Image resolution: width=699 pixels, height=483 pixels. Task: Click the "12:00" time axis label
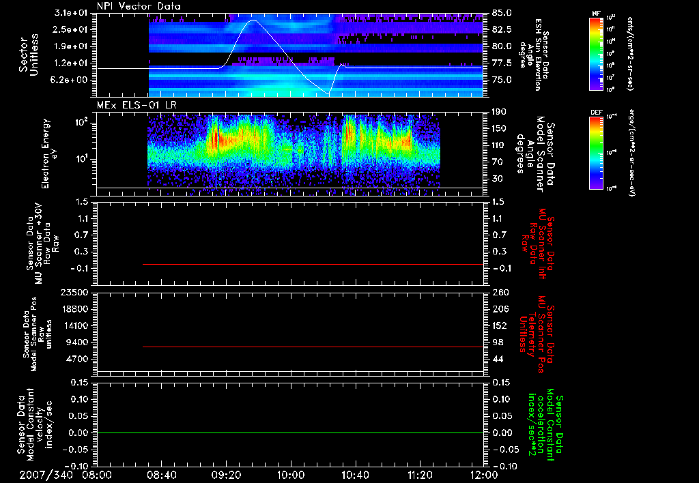pyautogui.click(x=483, y=475)
